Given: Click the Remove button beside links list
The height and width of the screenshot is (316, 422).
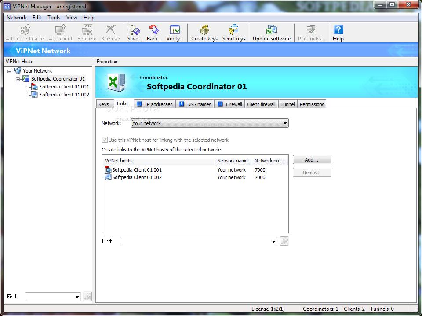Looking at the screenshot, I should 312,173.
